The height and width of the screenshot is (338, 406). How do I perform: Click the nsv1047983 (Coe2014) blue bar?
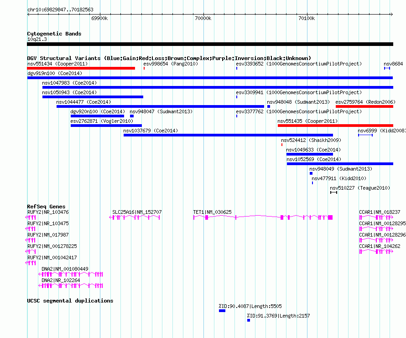(218, 87)
